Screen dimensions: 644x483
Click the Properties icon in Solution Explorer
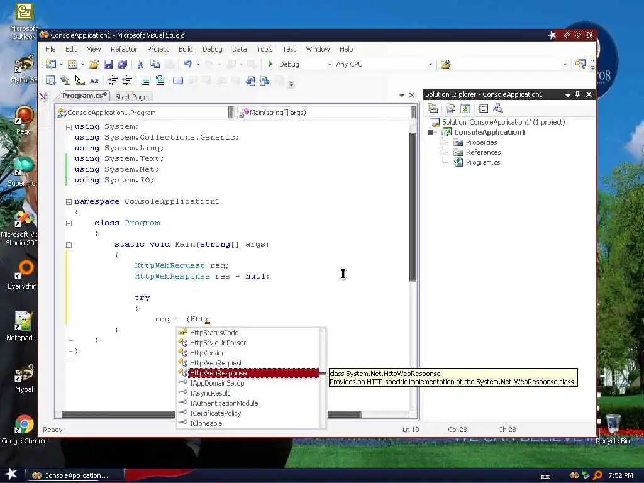(433, 108)
